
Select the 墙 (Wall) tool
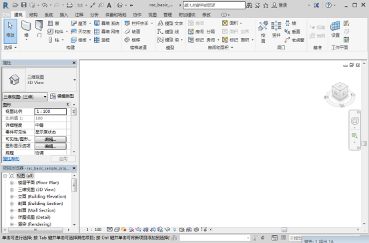[x=26, y=31]
